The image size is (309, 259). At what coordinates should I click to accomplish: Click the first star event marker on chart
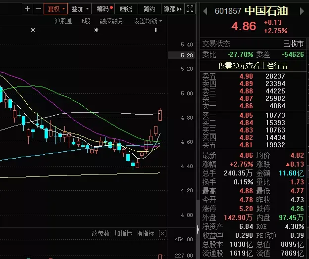point(33,31)
